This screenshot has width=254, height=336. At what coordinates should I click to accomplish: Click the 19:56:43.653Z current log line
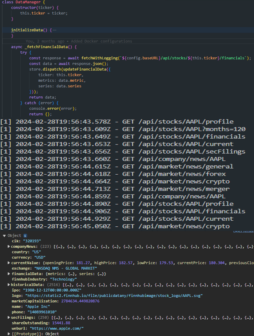pos(117,144)
